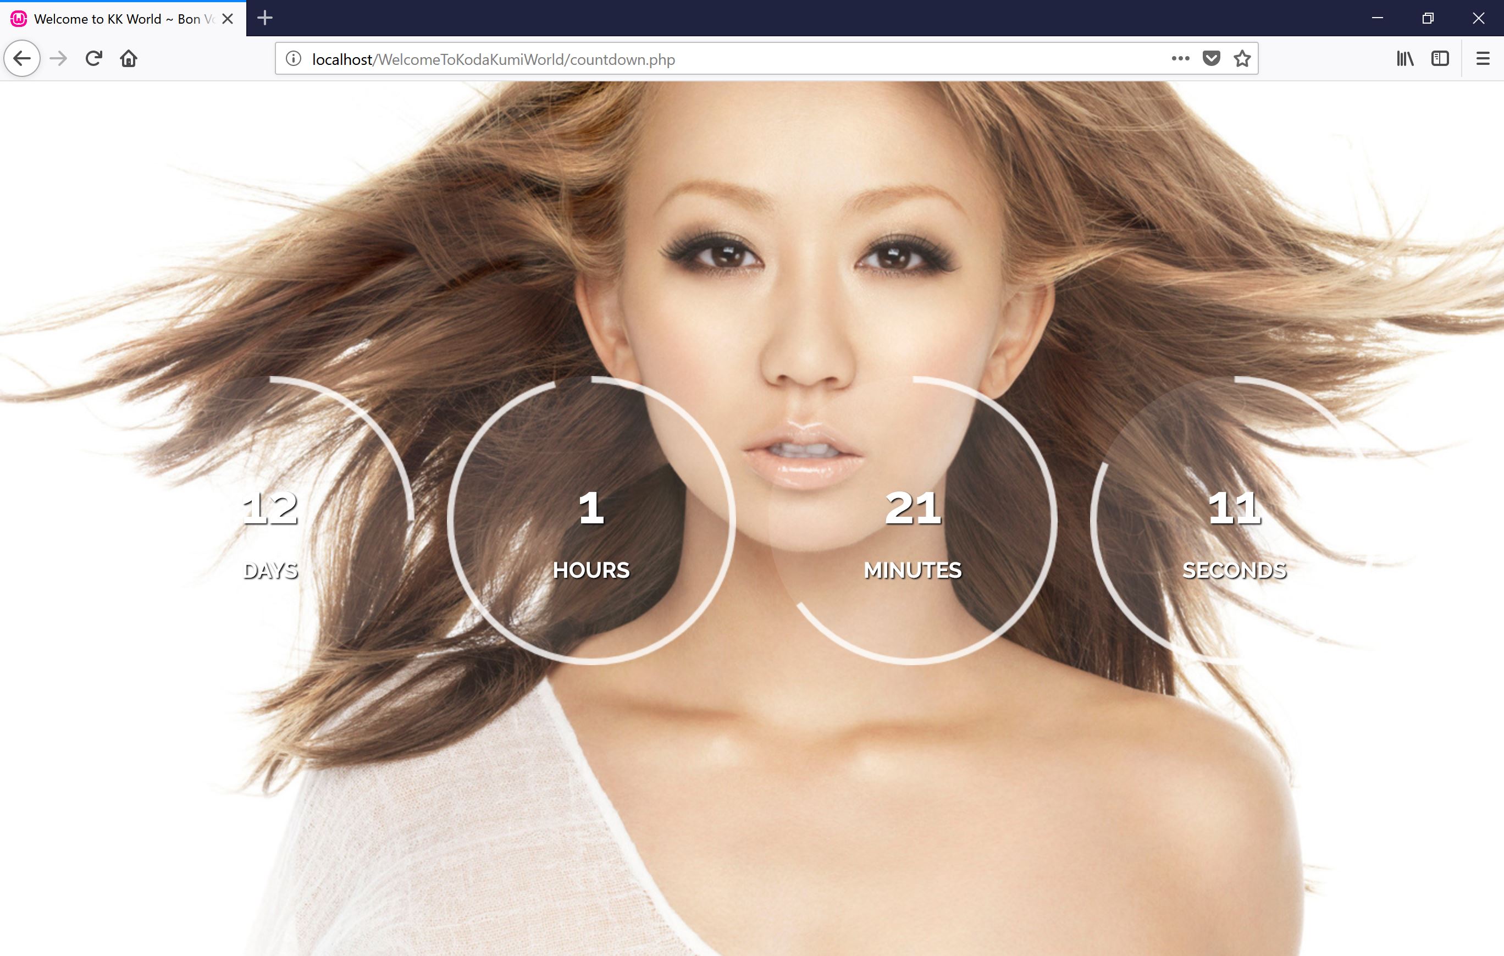Open the Library bookmarks icon
1504x956 pixels.
[x=1405, y=59]
